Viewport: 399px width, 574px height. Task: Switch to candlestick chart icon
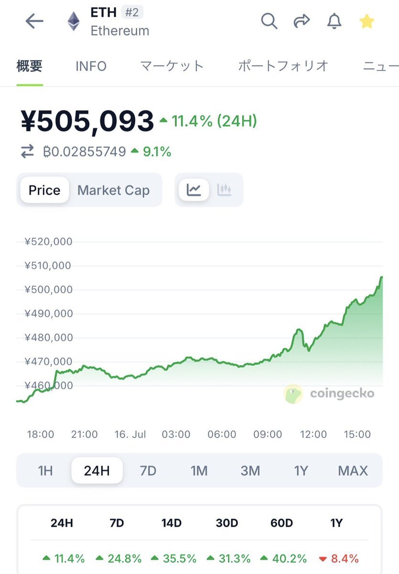tap(224, 190)
